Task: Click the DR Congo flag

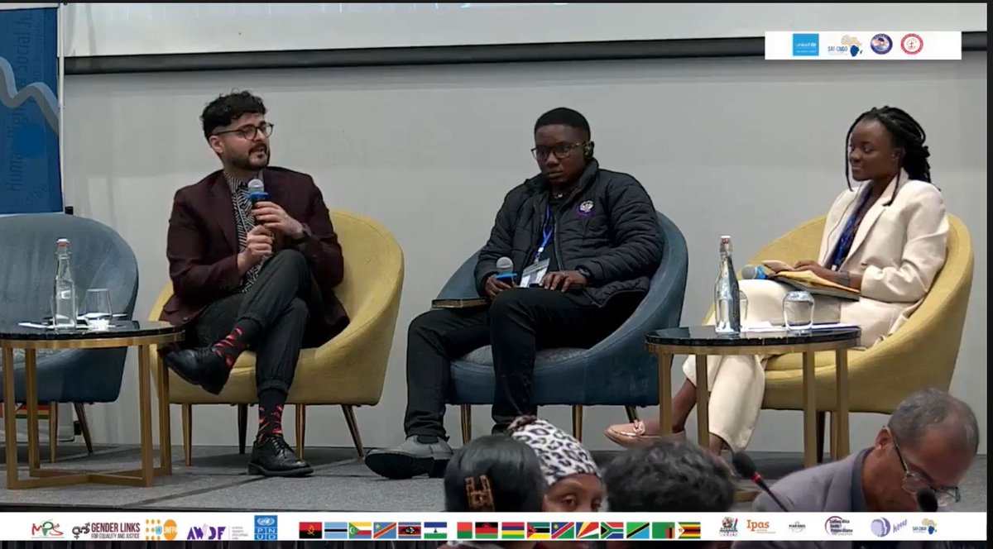Action: (385, 530)
